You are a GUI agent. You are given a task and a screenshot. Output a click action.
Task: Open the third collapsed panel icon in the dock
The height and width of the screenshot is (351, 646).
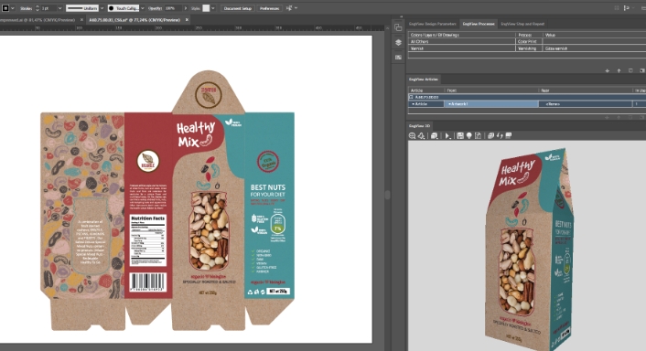(398, 58)
